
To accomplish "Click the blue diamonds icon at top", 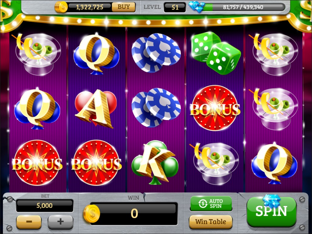I will (x=197, y=7).
